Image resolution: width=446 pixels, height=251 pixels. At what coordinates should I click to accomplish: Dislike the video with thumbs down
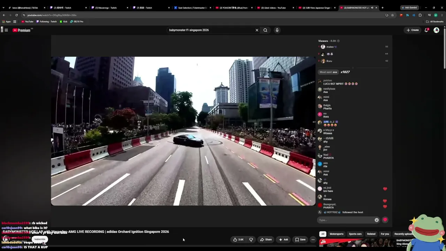pyautogui.click(x=251, y=239)
